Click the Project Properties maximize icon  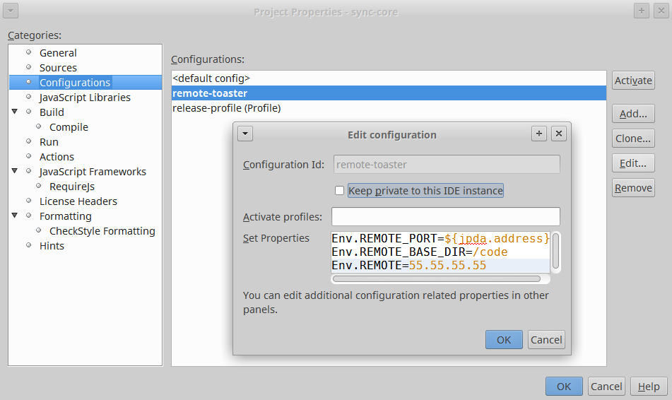pyautogui.click(x=642, y=11)
